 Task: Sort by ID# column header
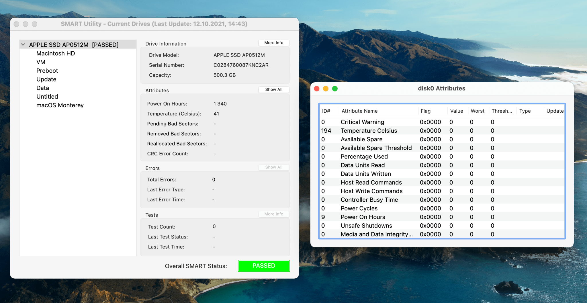pyautogui.click(x=329, y=111)
